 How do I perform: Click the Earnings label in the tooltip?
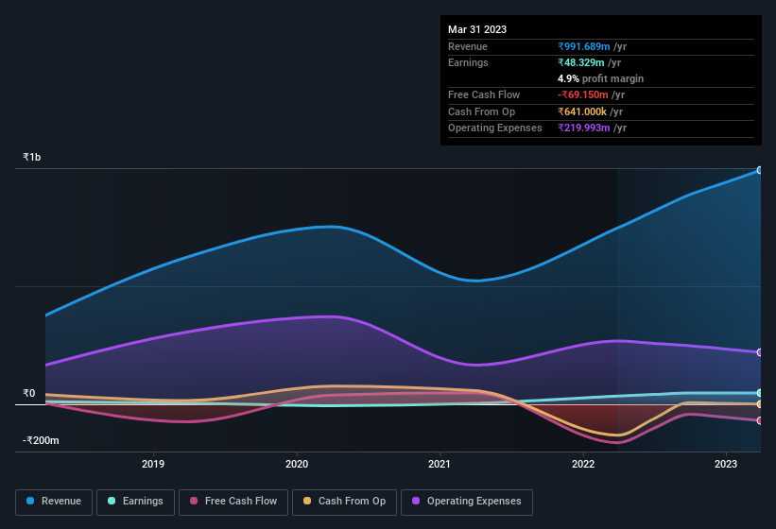coord(468,62)
